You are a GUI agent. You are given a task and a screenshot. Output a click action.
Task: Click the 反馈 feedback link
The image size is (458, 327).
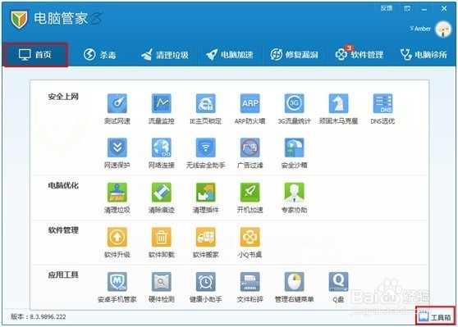click(386, 8)
